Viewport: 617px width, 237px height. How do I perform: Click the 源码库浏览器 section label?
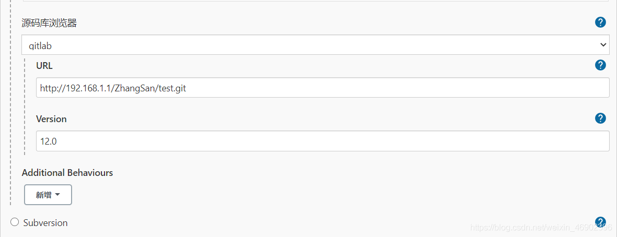[x=49, y=23]
